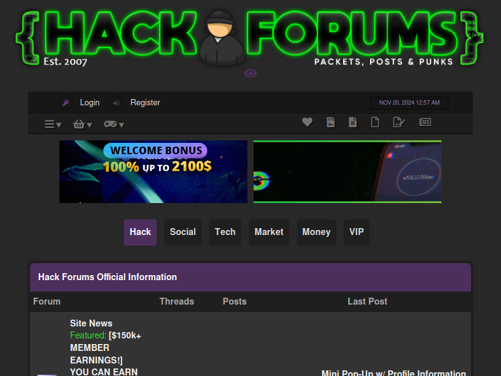The height and width of the screenshot is (376, 501).
Task: Expand the game controller dropdown
Action: (114, 124)
